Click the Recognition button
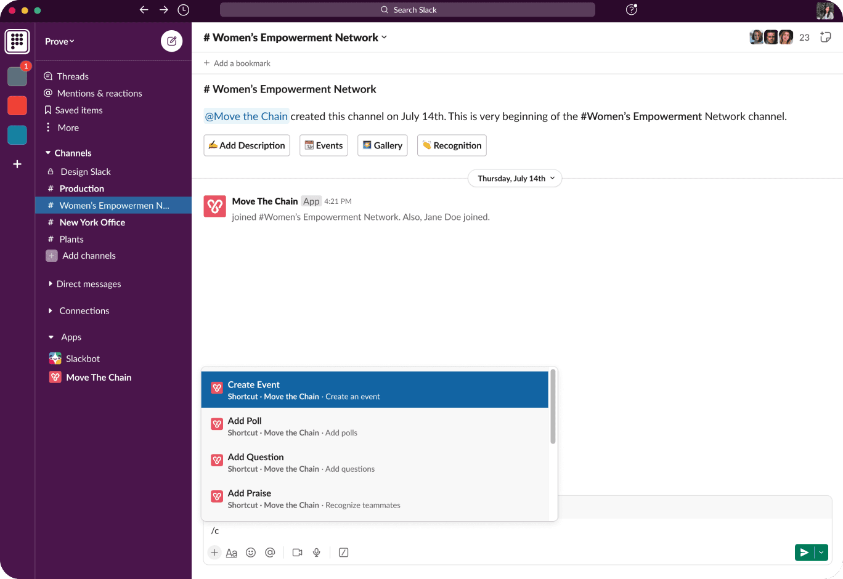The width and height of the screenshot is (843, 579). point(452,145)
